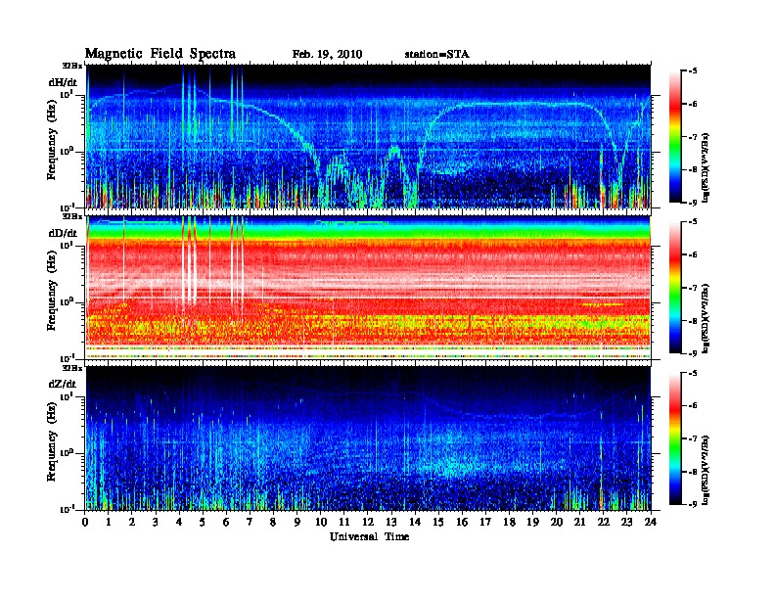Click the hour 8 tick label
Screen dimensions: 775x599
pyautogui.click(x=274, y=522)
